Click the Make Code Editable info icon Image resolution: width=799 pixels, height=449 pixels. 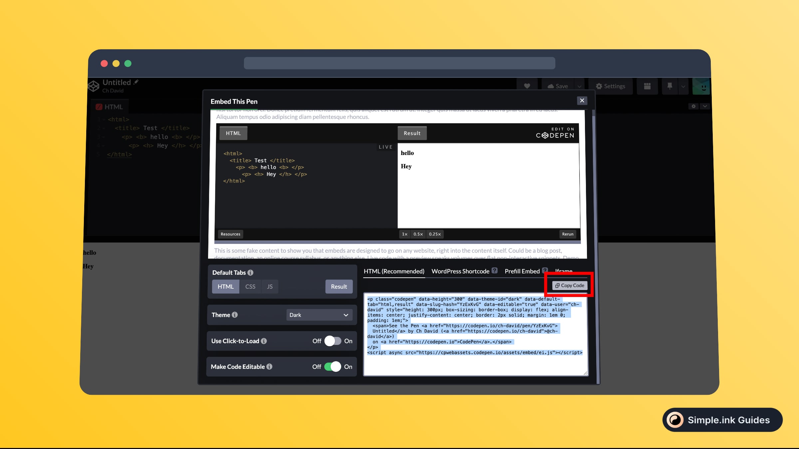click(x=269, y=367)
